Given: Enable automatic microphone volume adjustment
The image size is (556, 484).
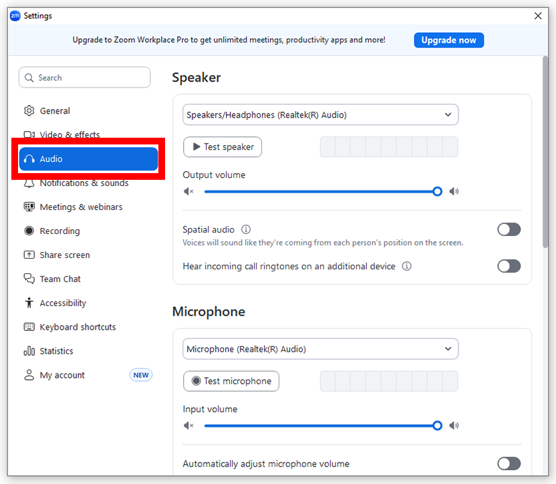Looking at the screenshot, I should click(509, 463).
